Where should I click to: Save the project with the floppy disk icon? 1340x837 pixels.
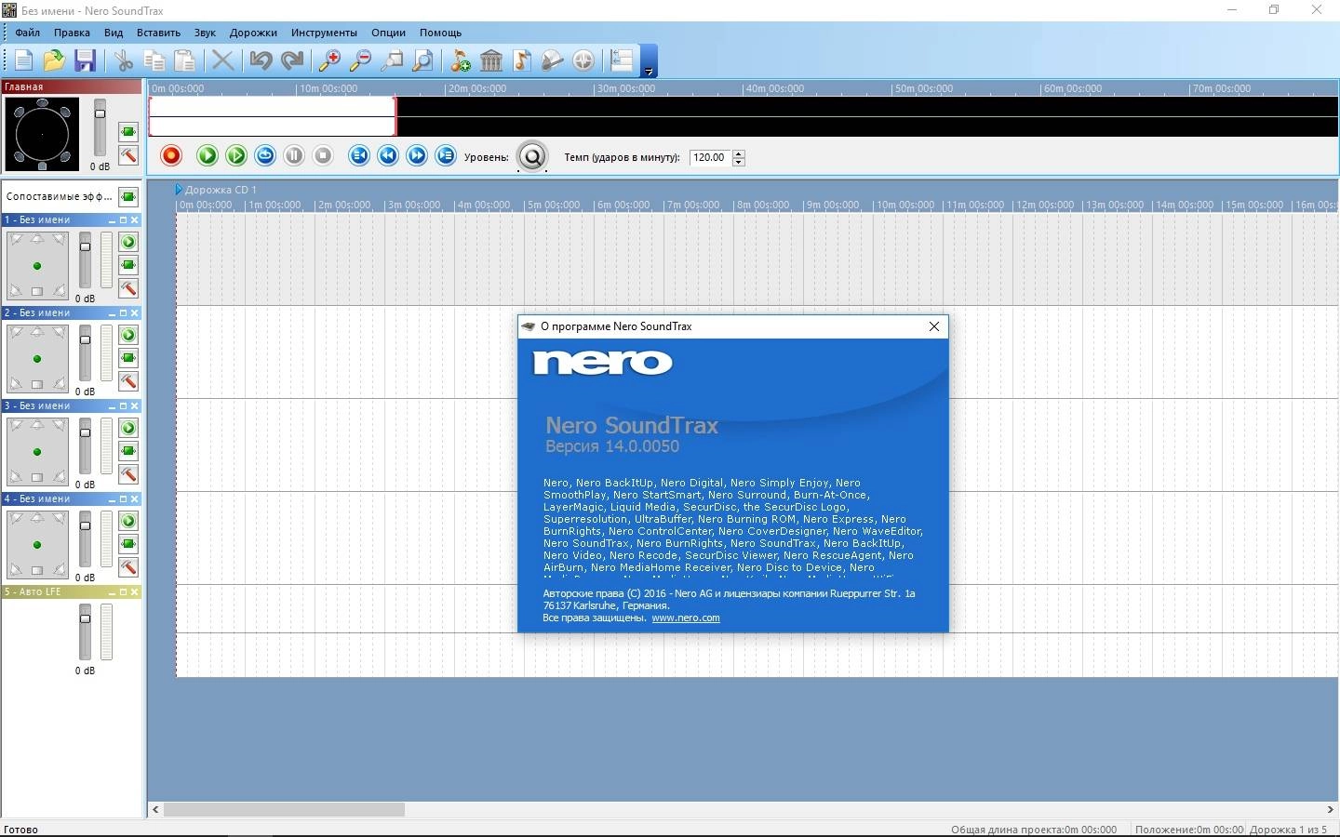(x=85, y=61)
